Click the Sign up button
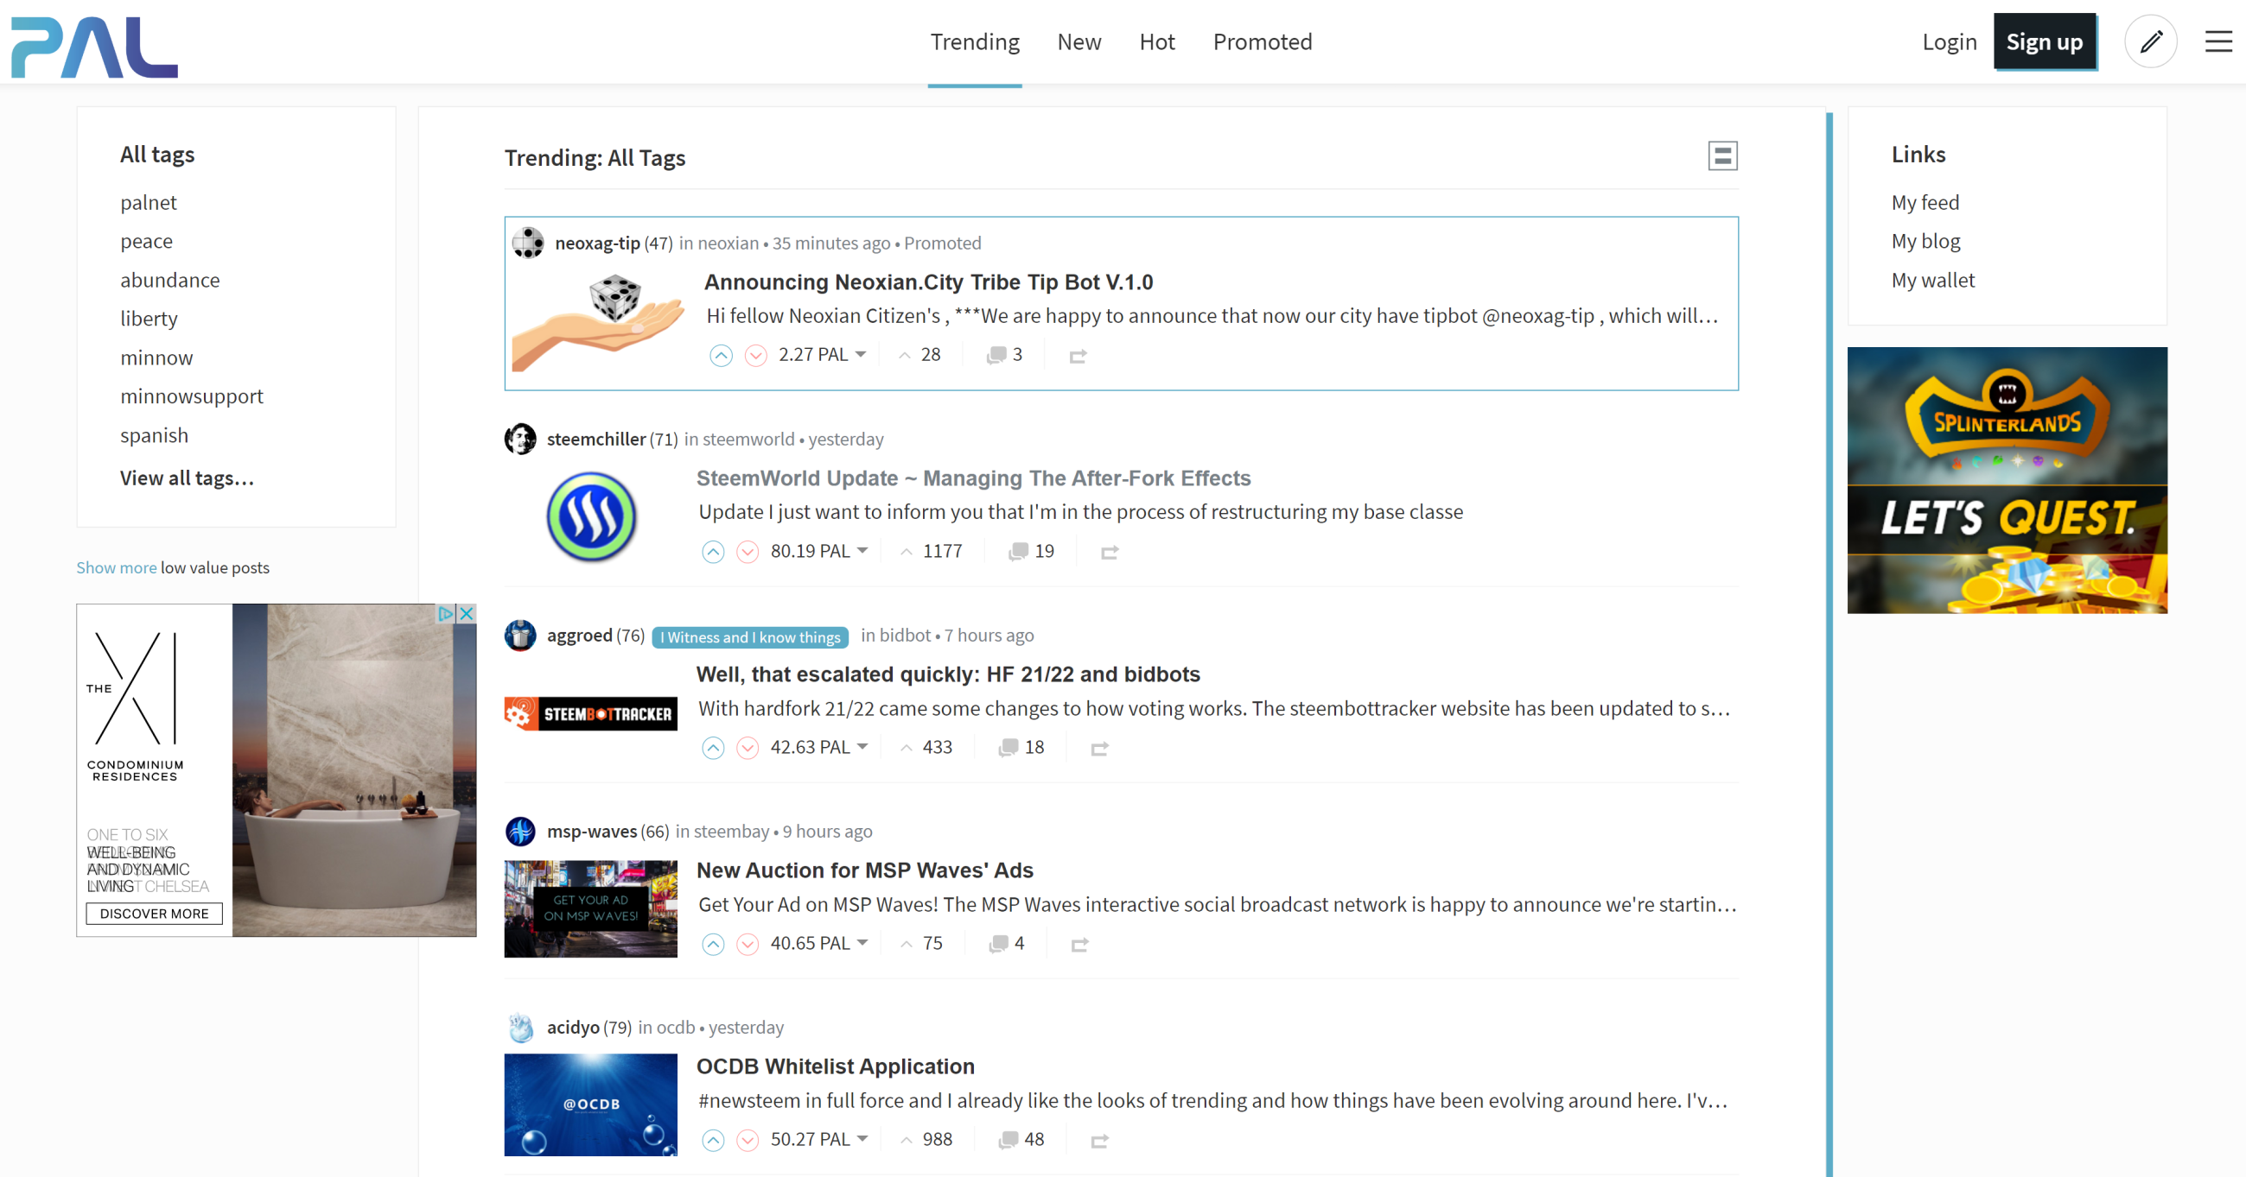This screenshot has height=1177, width=2246. point(2045,41)
